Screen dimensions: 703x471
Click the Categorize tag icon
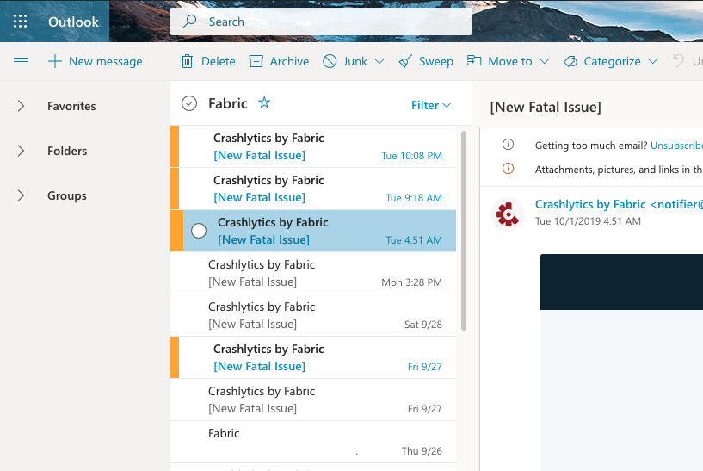click(570, 61)
